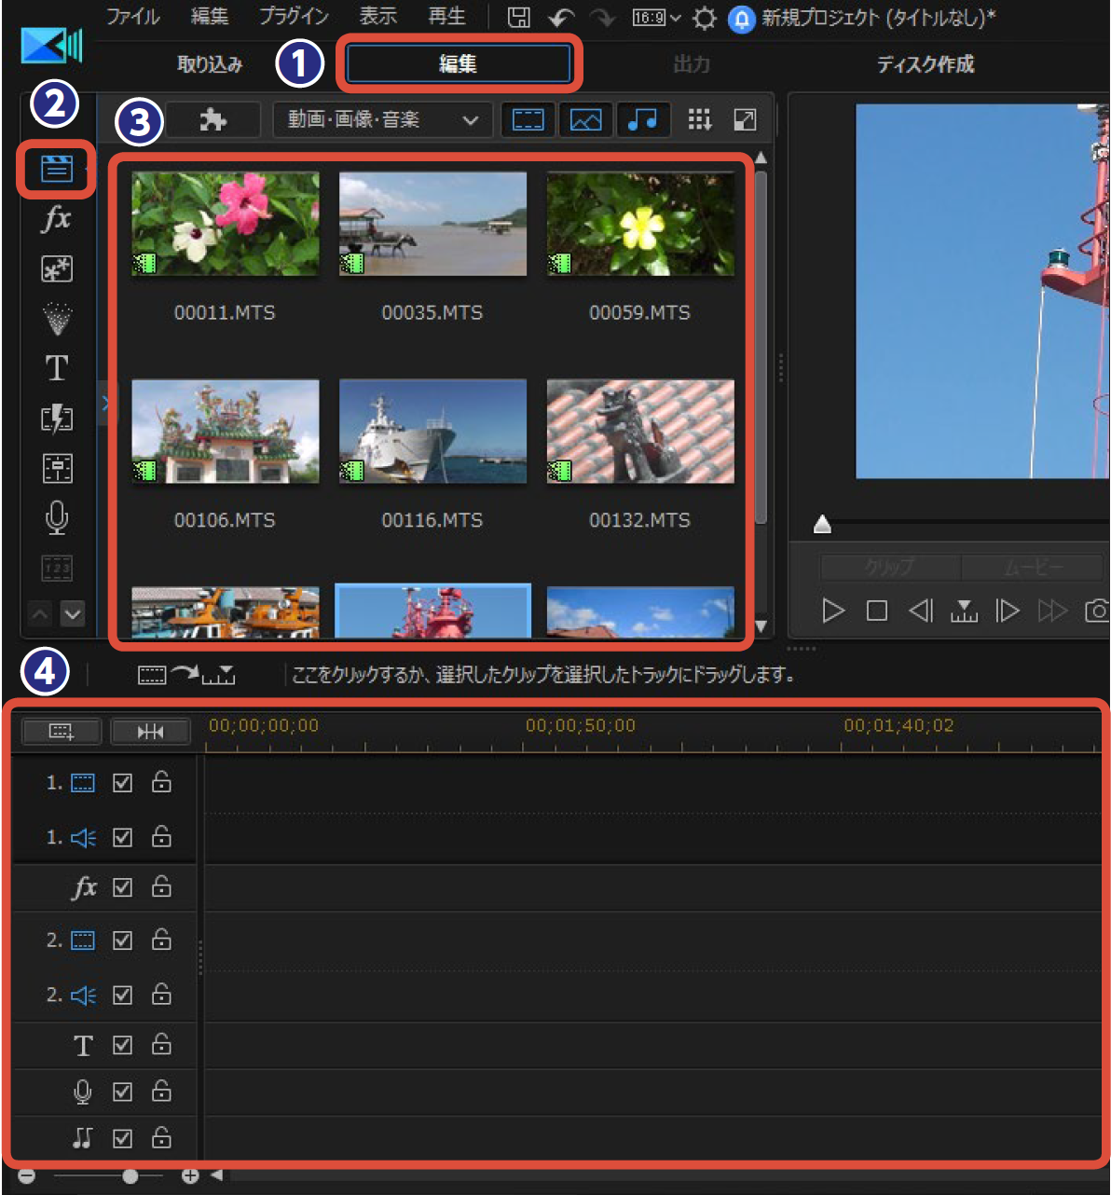Switch to the ディスク作成 tab

(925, 64)
